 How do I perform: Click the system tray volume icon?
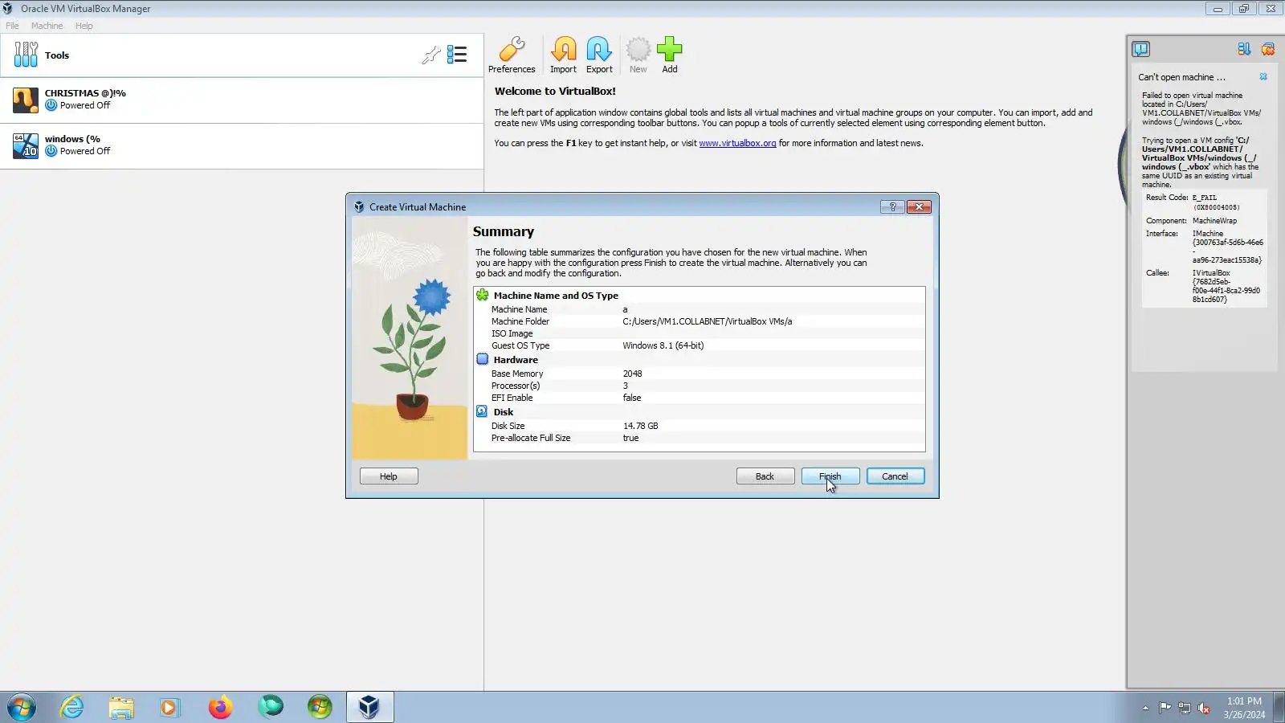(x=1204, y=709)
